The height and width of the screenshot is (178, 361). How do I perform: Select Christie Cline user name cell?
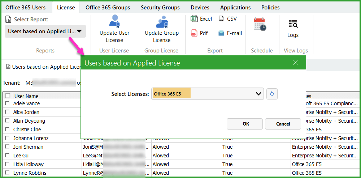[x=47, y=130]
